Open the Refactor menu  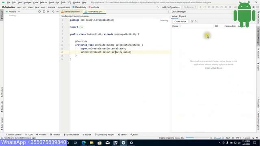pos(43,2)
